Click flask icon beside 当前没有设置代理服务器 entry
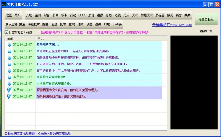Viewport: 221px width, 137px height. (9, 83)
